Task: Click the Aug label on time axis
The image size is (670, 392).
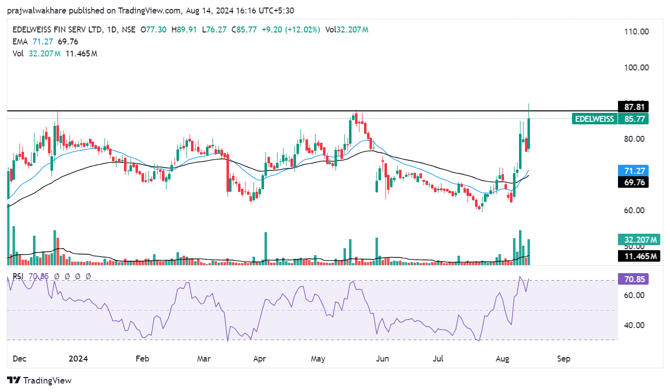Action: coord(501,359)
